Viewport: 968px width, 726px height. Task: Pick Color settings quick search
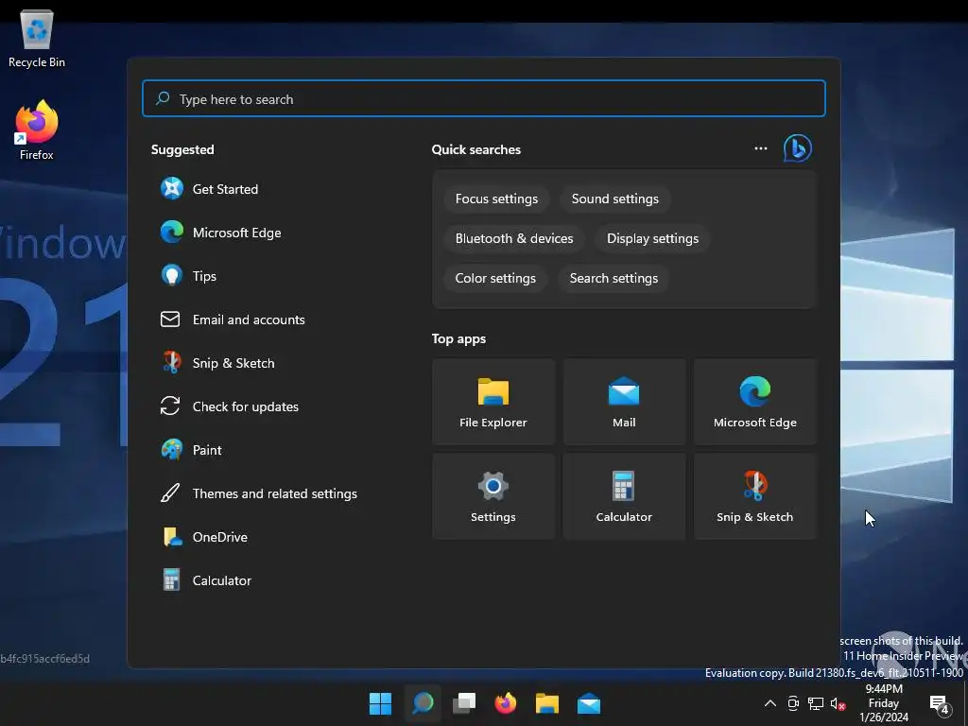[x=495, y=278]
